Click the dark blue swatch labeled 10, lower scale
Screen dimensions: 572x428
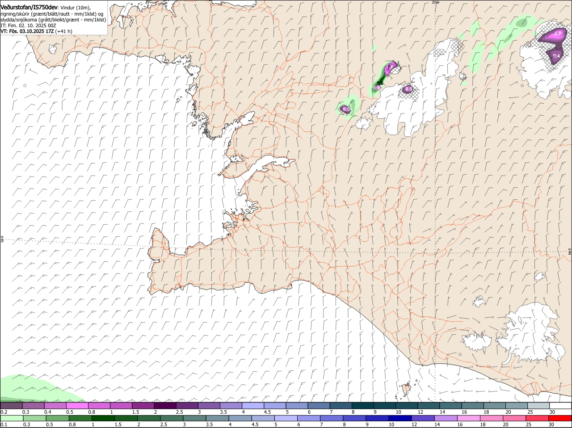coord(400,418)
